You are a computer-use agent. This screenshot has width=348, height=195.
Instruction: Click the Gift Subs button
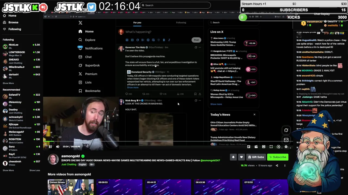256,157
